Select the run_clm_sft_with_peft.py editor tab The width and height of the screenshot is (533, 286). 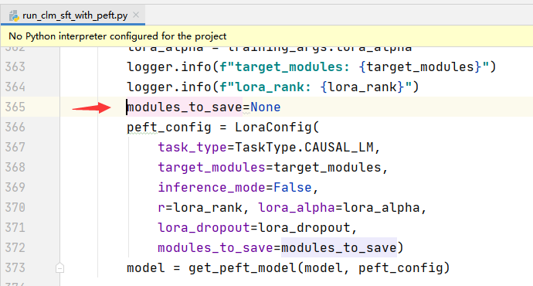(x=73, y=15)
